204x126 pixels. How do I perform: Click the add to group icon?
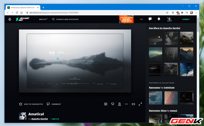[x=106, y=104]
